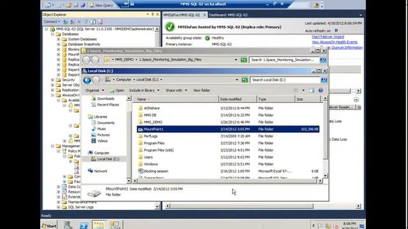Open the Organize menu
This screenshot has height=229, width=408.
(x=95, y=90)
